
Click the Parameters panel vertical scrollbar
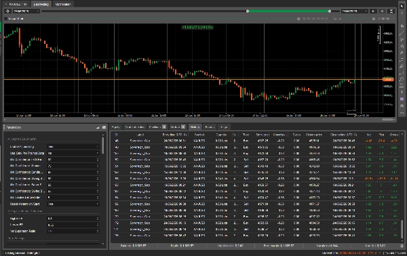[x=103, y=145]
